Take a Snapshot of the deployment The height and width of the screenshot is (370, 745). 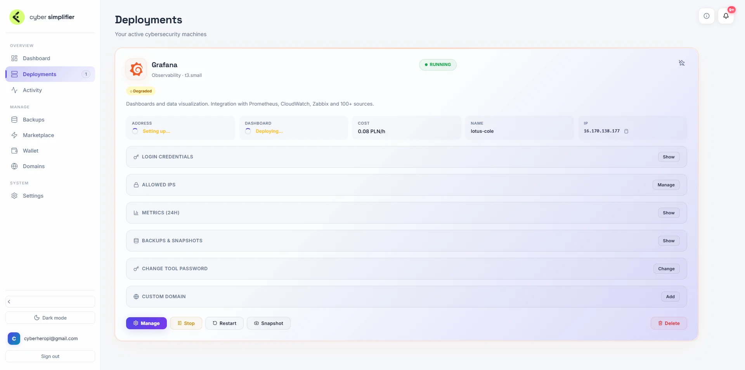269,323
